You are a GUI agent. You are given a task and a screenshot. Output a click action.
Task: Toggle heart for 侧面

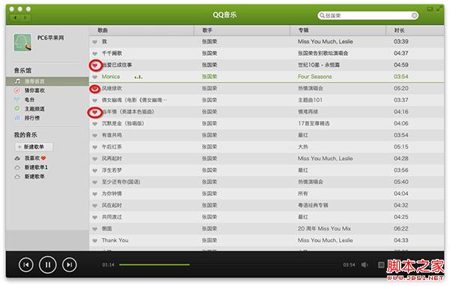point(94,229)
